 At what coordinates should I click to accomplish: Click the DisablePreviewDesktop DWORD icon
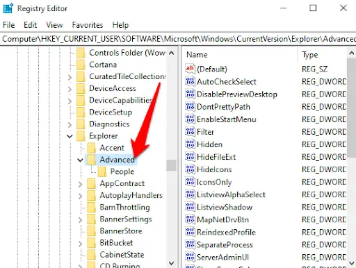(190, 94)
